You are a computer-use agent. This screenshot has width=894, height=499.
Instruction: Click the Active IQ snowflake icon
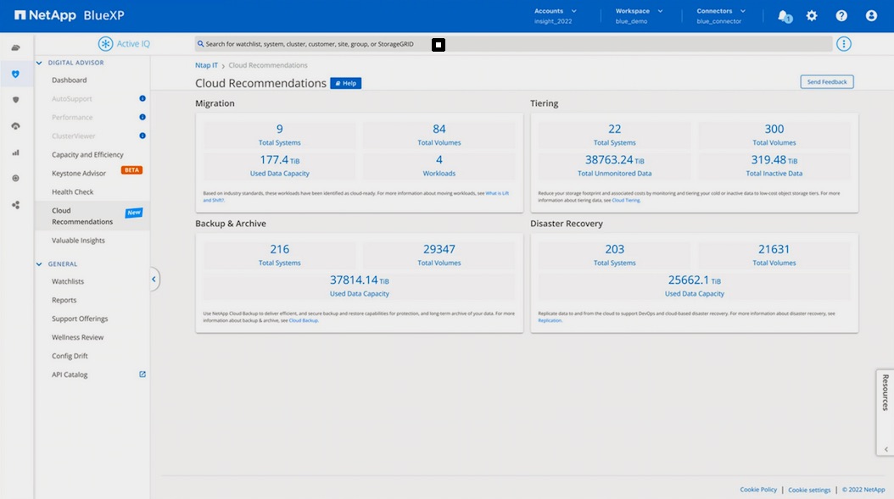(105, 44)
